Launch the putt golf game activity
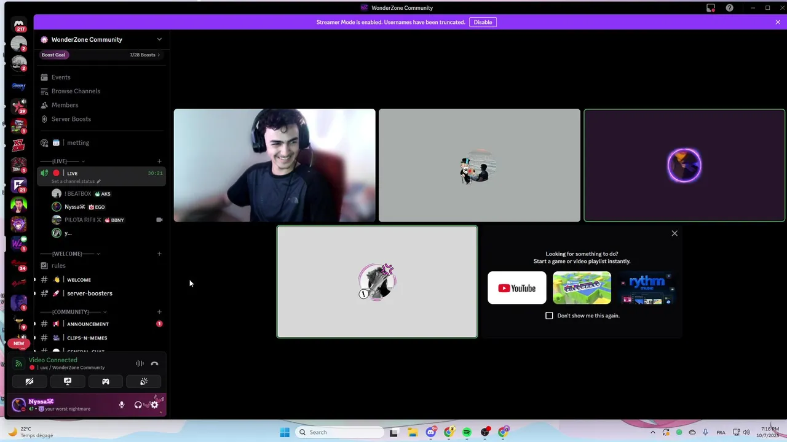Screen dimensions: 787x442 click(x=582, y=288)
